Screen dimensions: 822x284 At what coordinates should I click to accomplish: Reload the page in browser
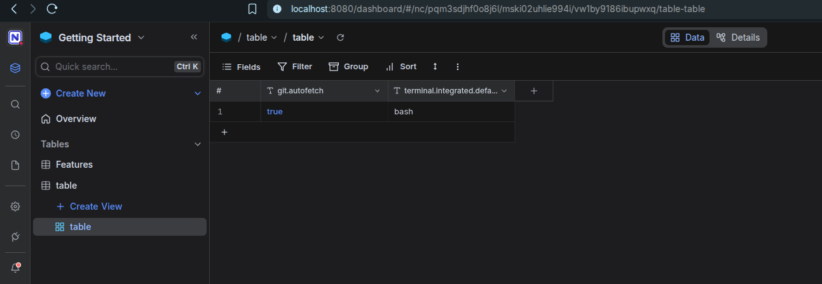(x=52, y=9)
